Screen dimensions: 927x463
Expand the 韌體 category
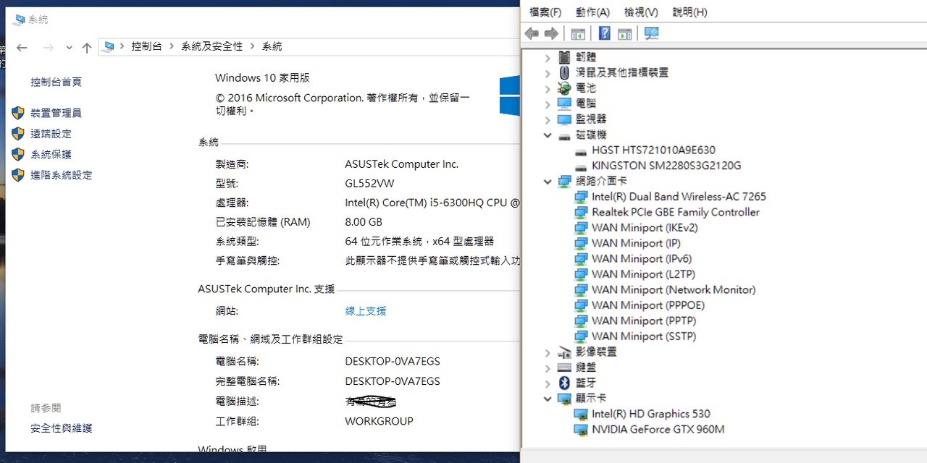pyautogui.click(x=548, y=57)
